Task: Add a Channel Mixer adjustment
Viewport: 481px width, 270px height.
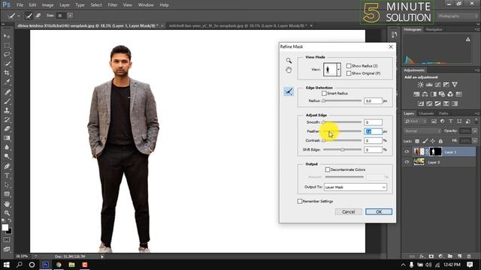Action: coord(450,94)
